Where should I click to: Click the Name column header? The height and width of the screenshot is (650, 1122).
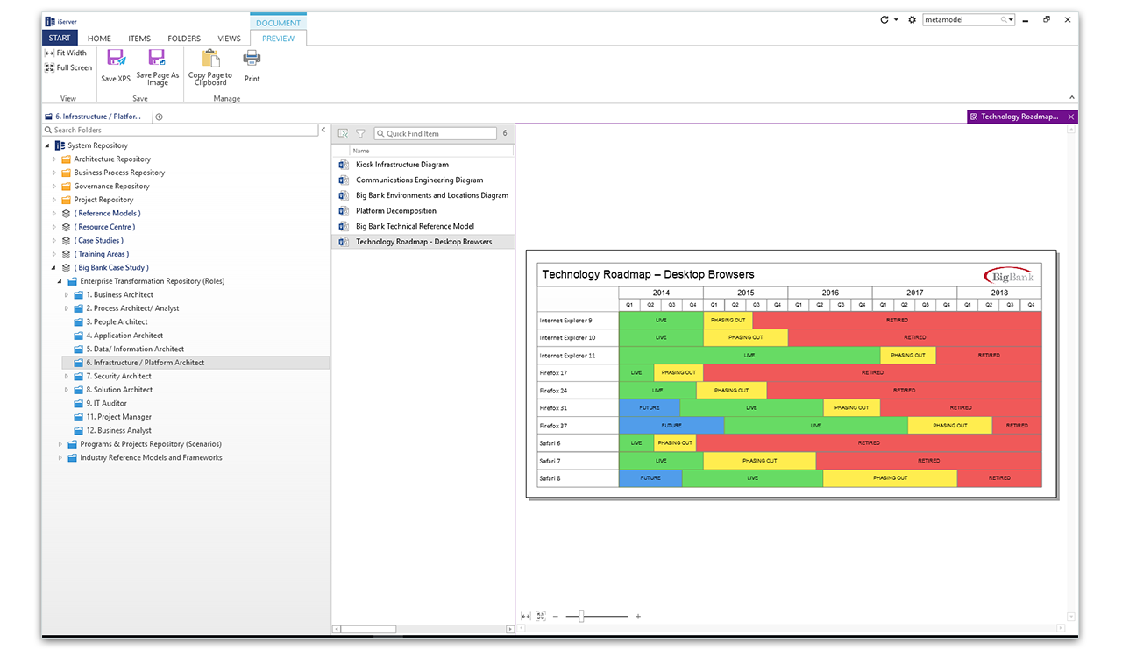pos(361,151)
